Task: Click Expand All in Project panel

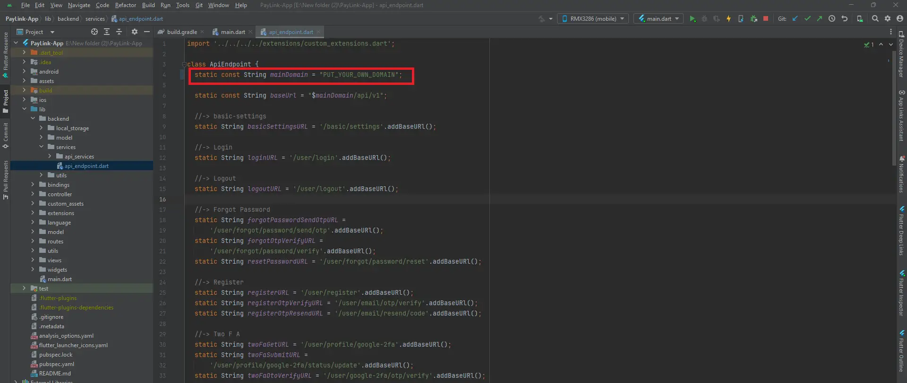Action: pyautogui.click(x=107, y=32)
